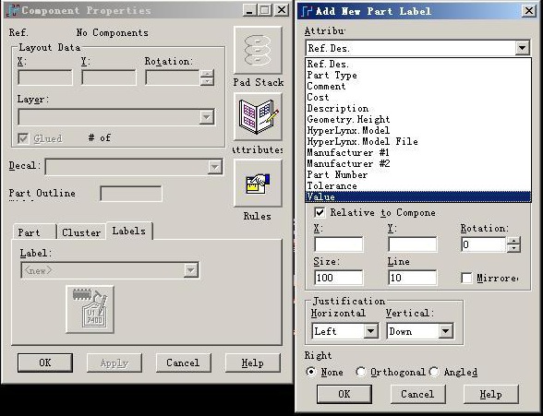Switch to the Cluster tab

click(81, 232)
